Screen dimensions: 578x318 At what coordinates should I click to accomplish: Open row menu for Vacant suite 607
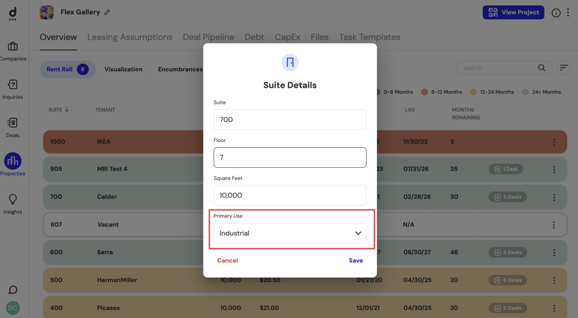point(553,225)
